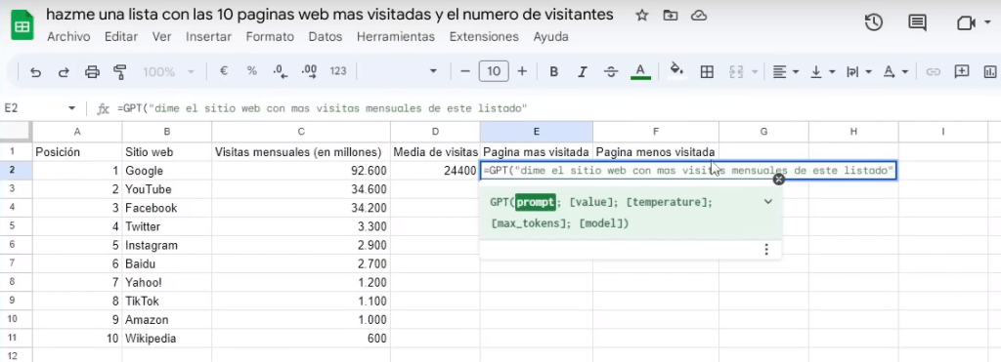
Task: Click the move to folder icon
Action: [x=671, y=16]
